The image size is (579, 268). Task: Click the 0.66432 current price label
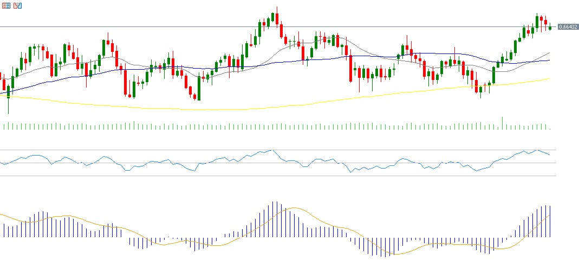click(567, 27)
